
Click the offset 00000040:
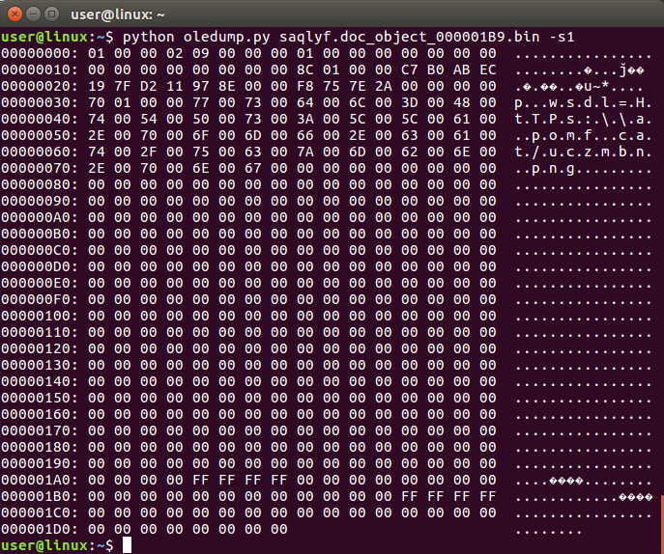coord(40,120)
